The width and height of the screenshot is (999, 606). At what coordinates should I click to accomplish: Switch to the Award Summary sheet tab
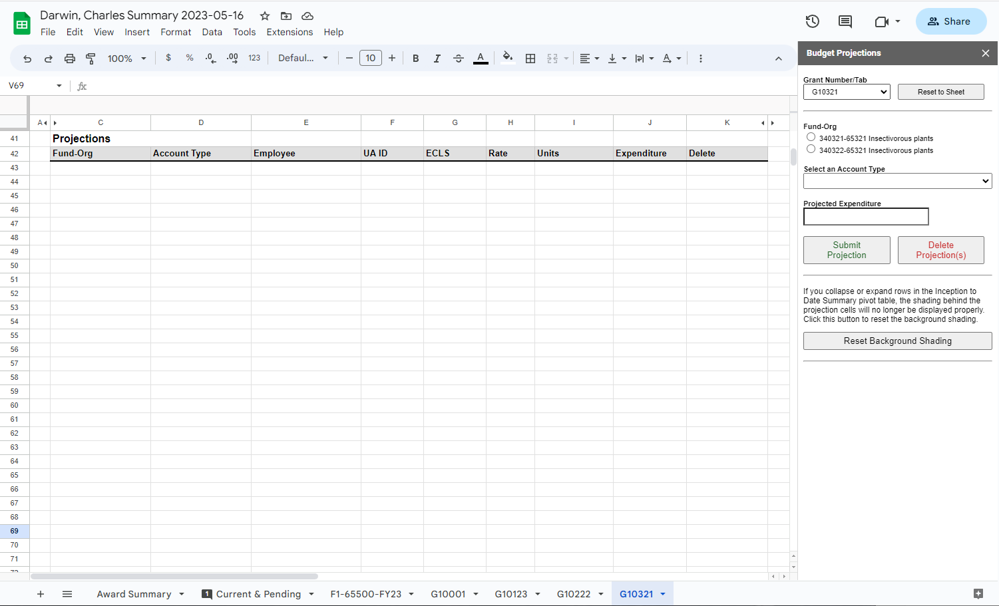click(134, 594)
